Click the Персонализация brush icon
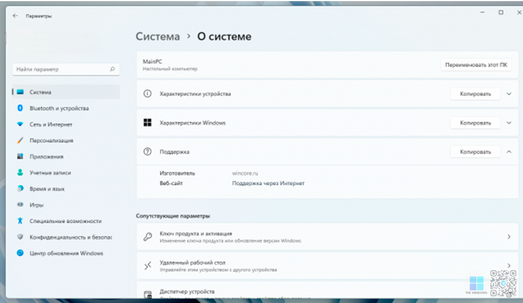The image size is (523, 303). point(21,140)
